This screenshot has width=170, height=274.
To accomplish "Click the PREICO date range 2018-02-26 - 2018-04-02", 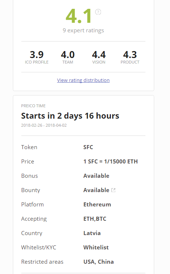I will (x=44, y=125).
